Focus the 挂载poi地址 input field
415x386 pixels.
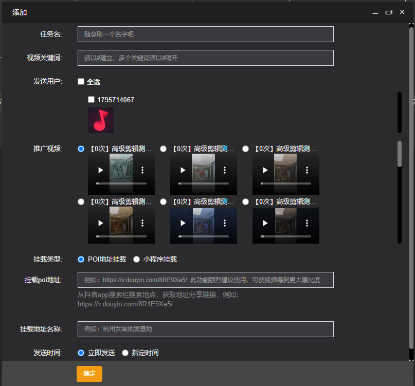click(x=206, y=280)
